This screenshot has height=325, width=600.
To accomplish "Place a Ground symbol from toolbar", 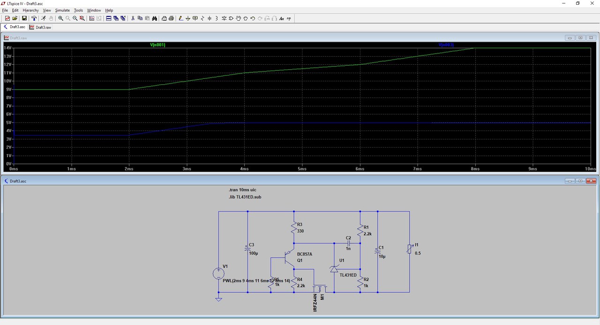I will click(x=188, y=18).
